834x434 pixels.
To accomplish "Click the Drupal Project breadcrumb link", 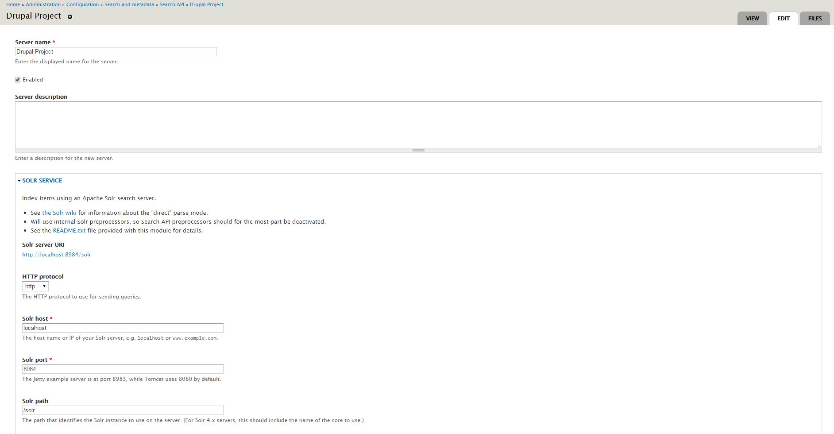I will pos(206,4).
